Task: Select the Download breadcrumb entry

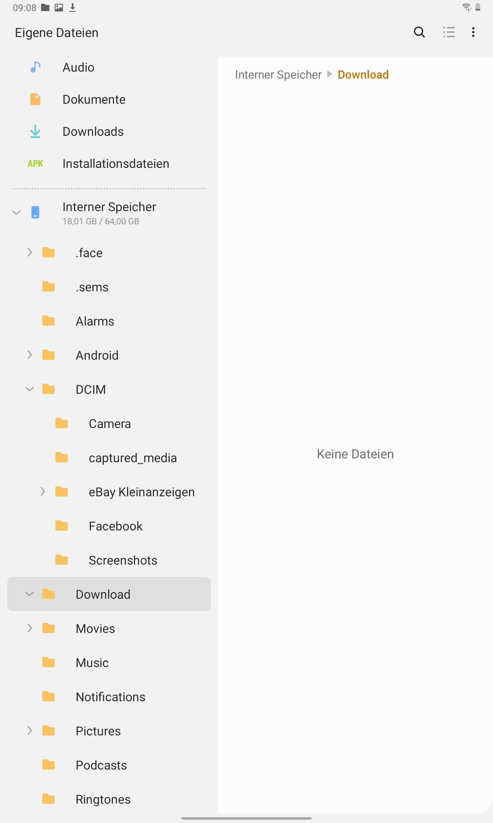Action: coord(363,74)
